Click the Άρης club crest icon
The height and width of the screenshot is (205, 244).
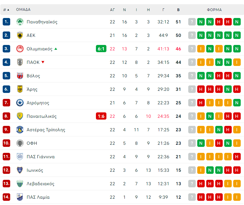(x=20, y=89)
